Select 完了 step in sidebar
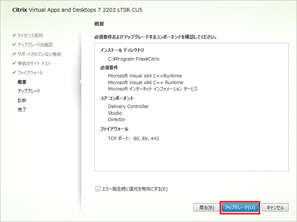 pyautogui.click(x=22, y=110)
